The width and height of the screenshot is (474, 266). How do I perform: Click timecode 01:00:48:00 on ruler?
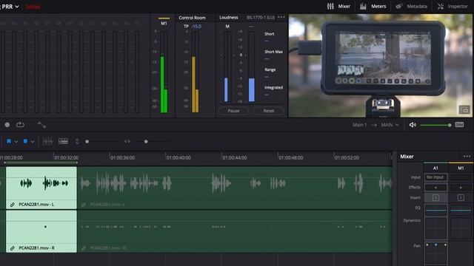pyautogui.click(x=291, y=157)
